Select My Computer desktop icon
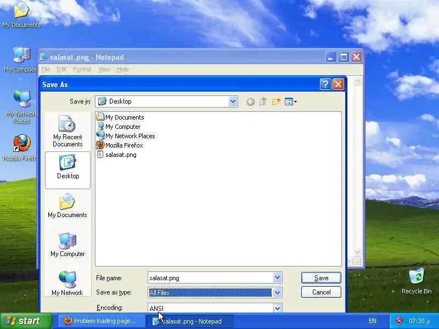This screenshot has width=439, height=329. [x=20, y=59]
